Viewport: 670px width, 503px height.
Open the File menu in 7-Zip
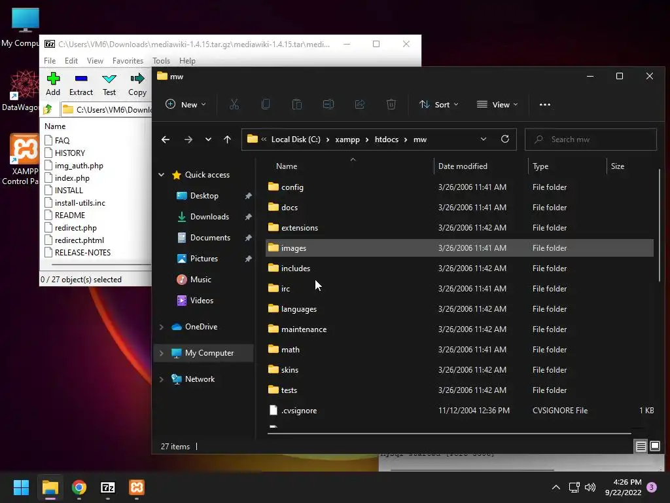pyautogui.click(x=50, y=61)
